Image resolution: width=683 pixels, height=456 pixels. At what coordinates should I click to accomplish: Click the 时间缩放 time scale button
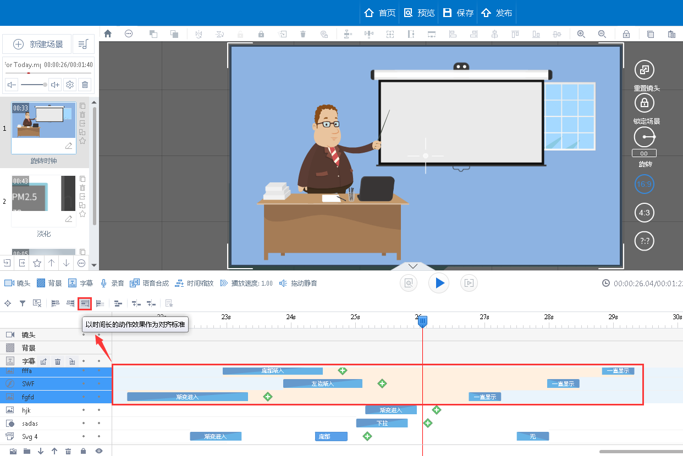[x=194, y=283]
